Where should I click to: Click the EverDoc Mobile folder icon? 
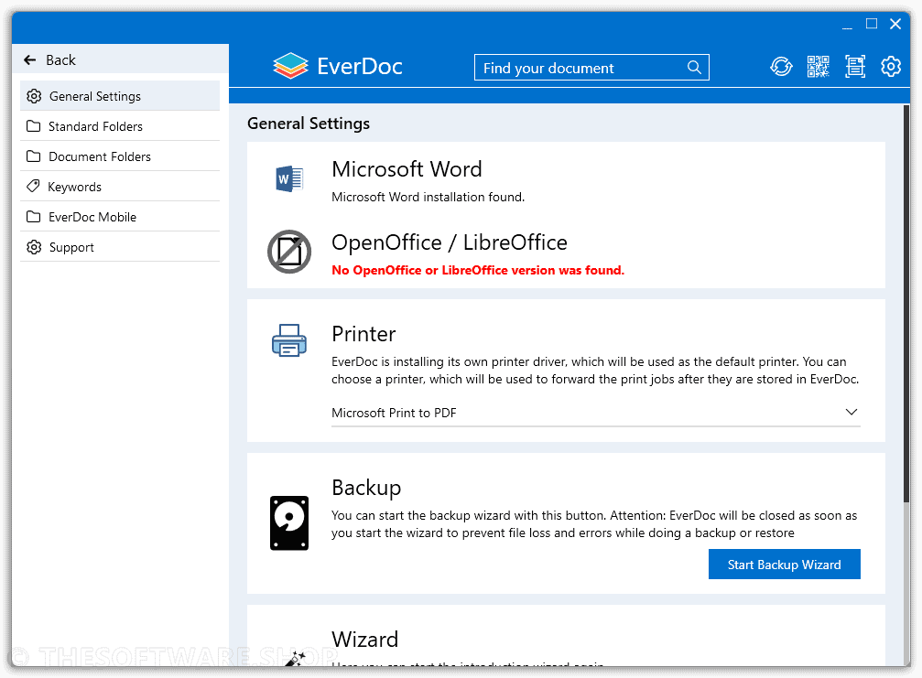(x=34, y=217)
